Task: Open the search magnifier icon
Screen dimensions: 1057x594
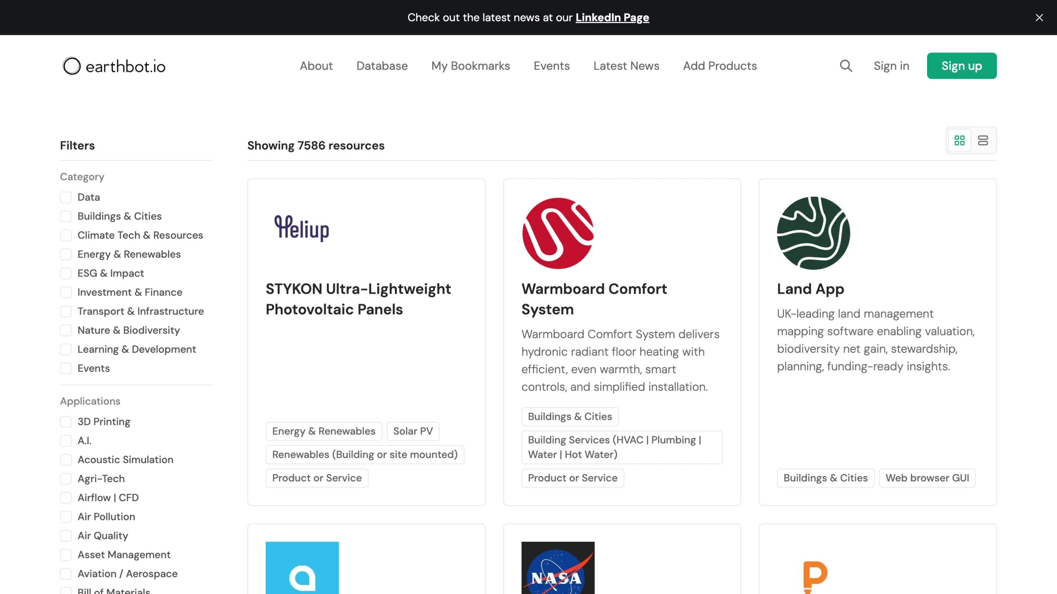Action: [x=846, y=66]
